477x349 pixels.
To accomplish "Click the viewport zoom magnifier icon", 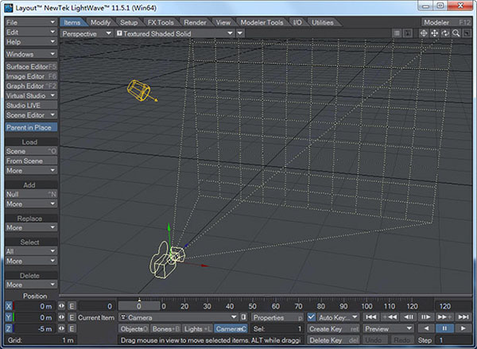I will point(456,33).
